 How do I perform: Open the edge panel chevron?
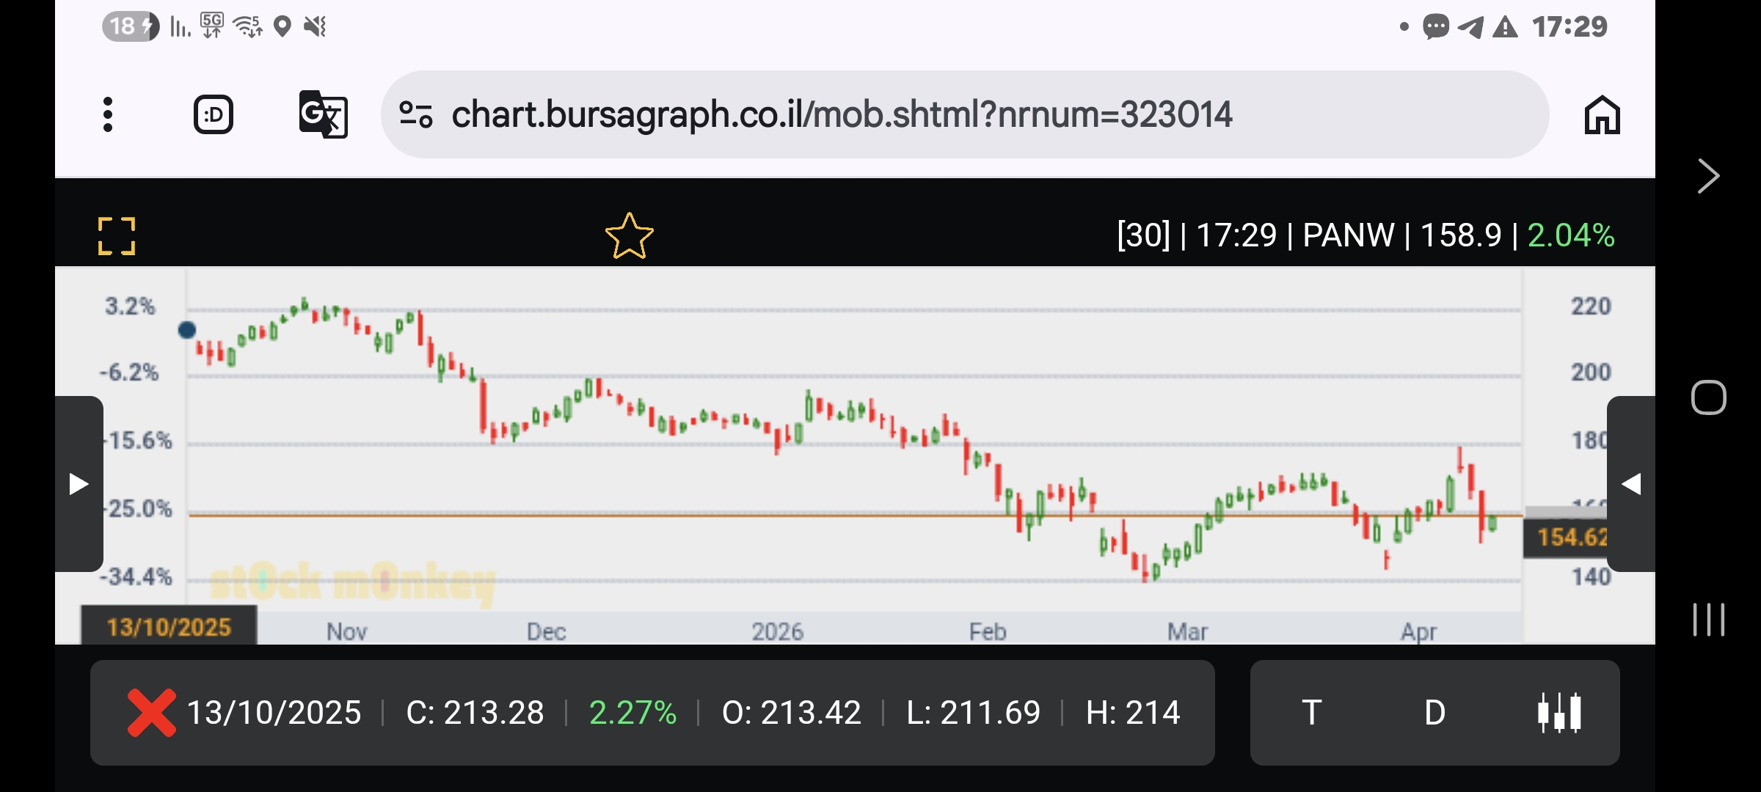point(1708,176)
